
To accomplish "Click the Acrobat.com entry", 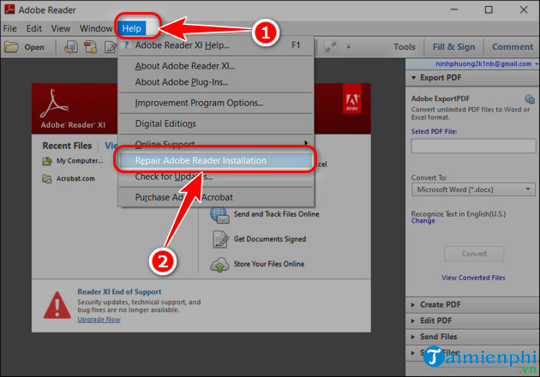I will 75,178.
